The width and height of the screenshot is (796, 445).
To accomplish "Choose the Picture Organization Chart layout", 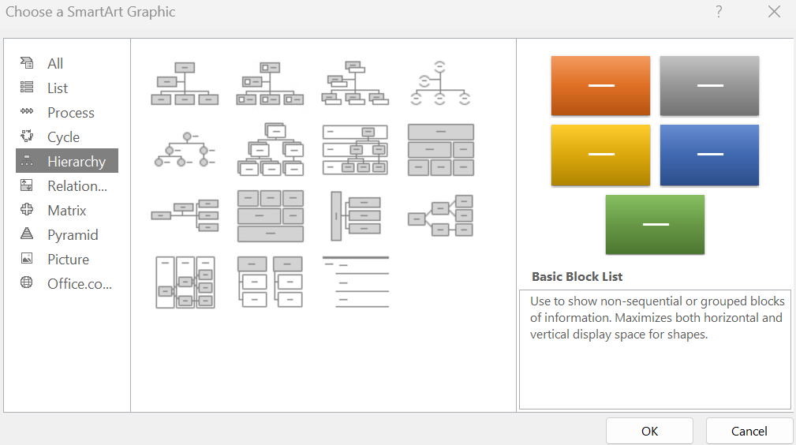I will 270,84.
